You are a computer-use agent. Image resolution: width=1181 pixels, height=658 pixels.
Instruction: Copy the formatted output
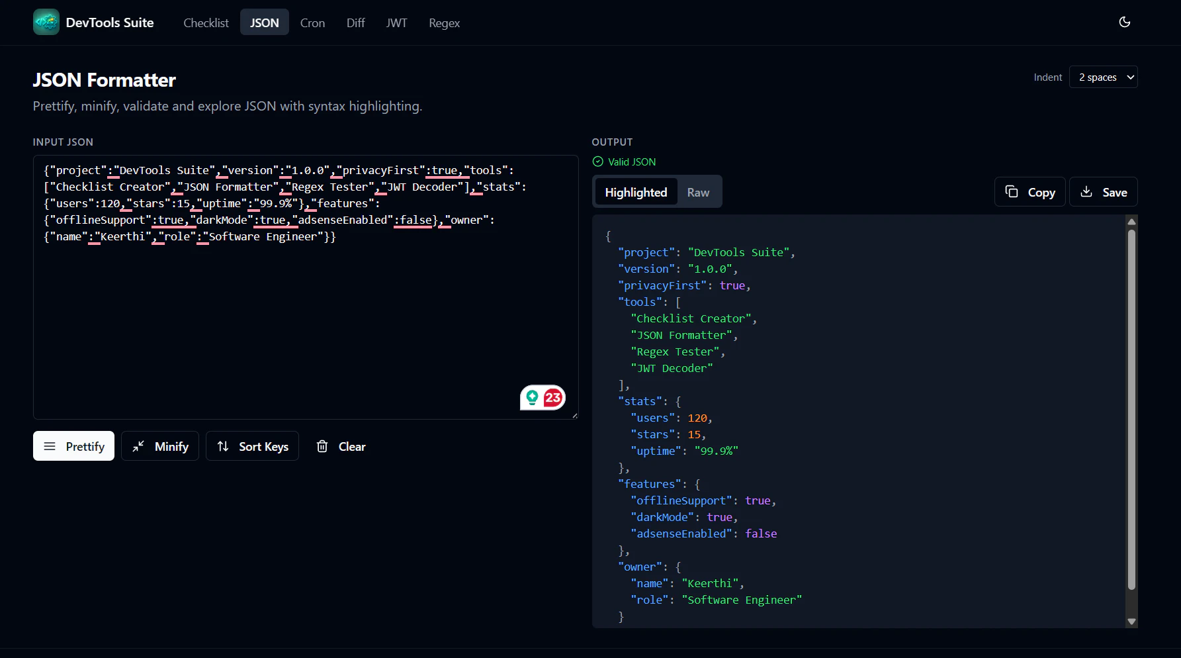[1029, 192]
